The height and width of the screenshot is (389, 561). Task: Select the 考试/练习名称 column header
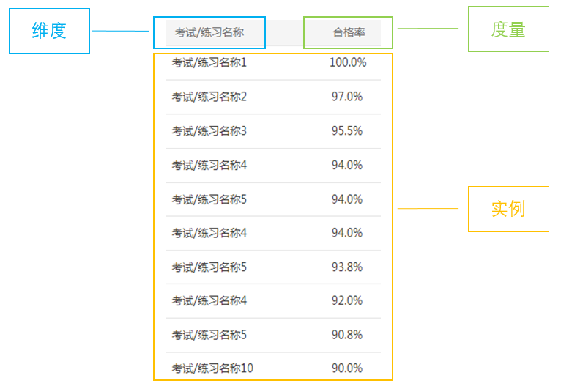[209, 32]
